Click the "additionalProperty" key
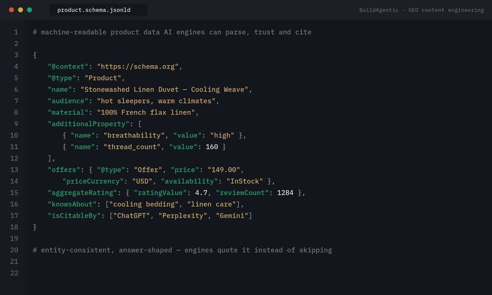492x295 pixels. pyautogui.click(x=89, y=124)
